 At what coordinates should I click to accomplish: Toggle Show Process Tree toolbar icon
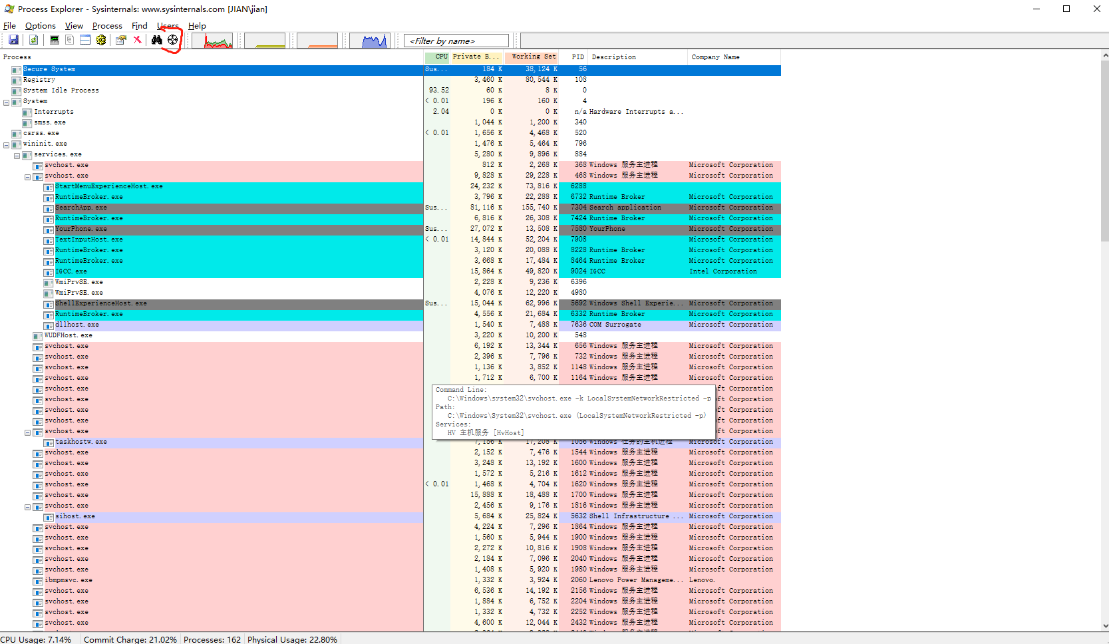click(70, 40)
